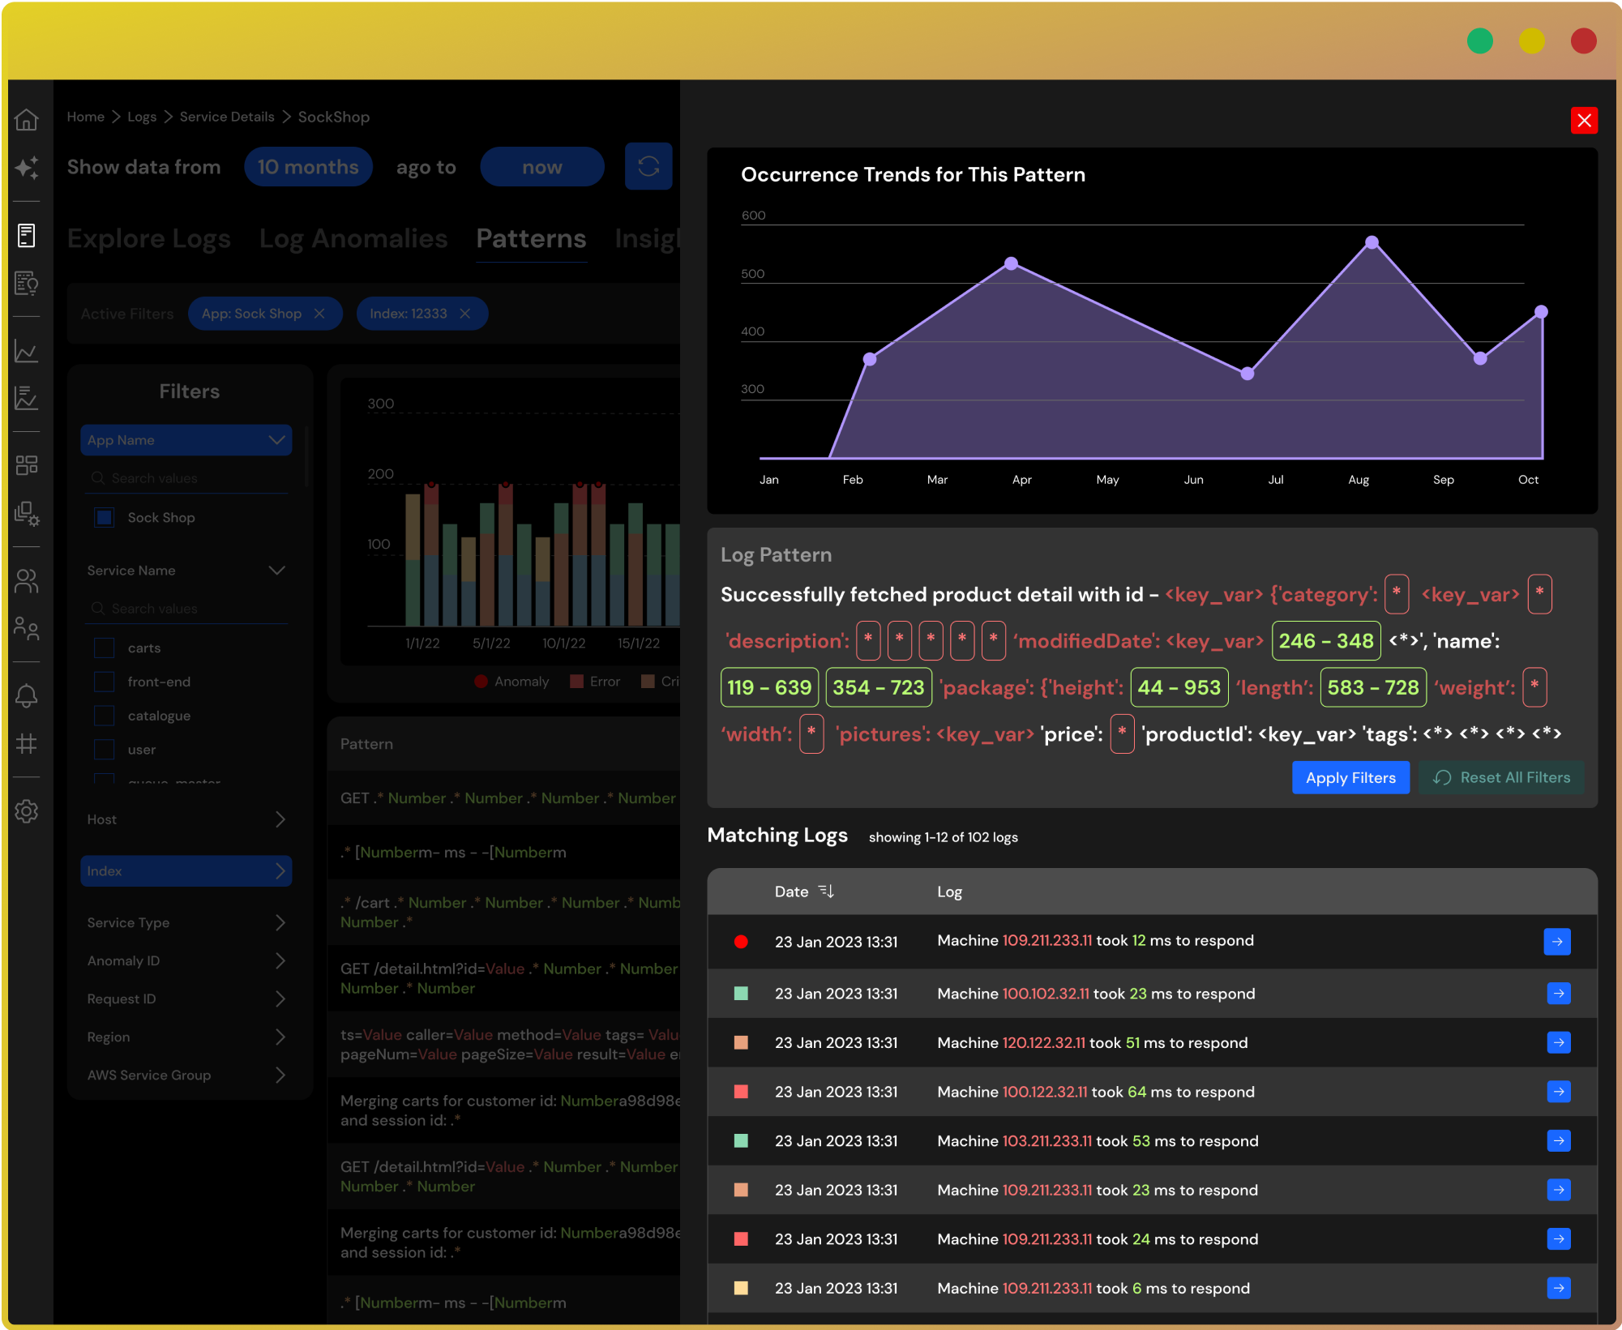Viewport: 1622px width, 1330px height.
Task: Open log for 109.211.233.11 took 12 ms
Action: pyautogui.click(x=1557, y=942)
